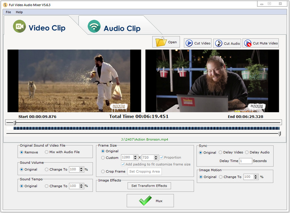Click Set Transform Effects button
Screen dimensions: 290x213
click(x=149, y=186)
